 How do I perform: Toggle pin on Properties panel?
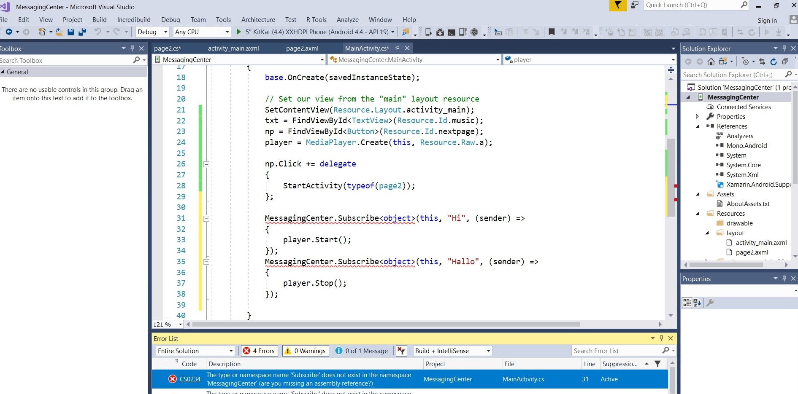tap(784, 279)
